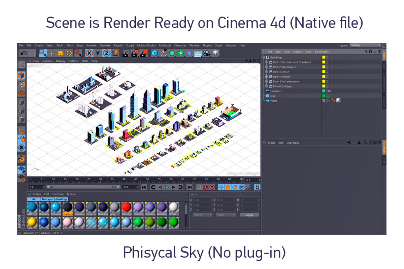Toggle visibility dots of Row 3 Office
This screenshot has height=269, width=404.
tap(327, 72)
